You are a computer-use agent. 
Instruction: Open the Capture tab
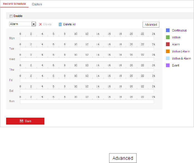point(37,4)
